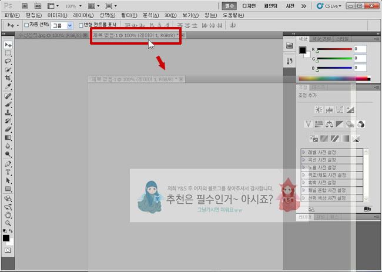Select the Dodge tool
382x272 pixels.
8,154
